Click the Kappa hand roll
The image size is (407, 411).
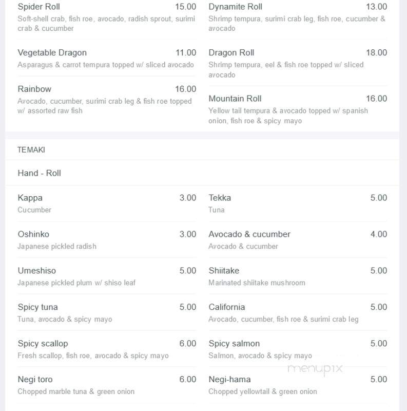coord(107,203)
